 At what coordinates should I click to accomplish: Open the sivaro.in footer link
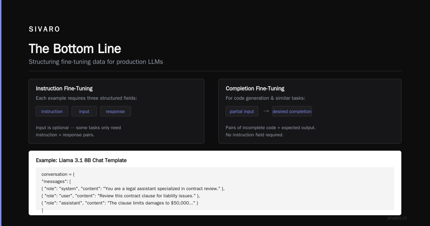397,218
